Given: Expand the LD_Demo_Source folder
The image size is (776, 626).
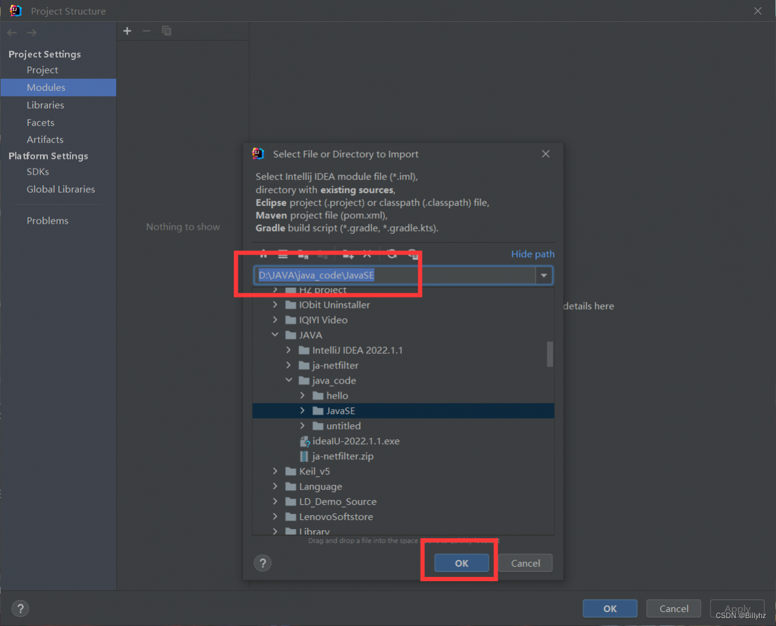Looking at the screenshot, I should coord(275,502).
